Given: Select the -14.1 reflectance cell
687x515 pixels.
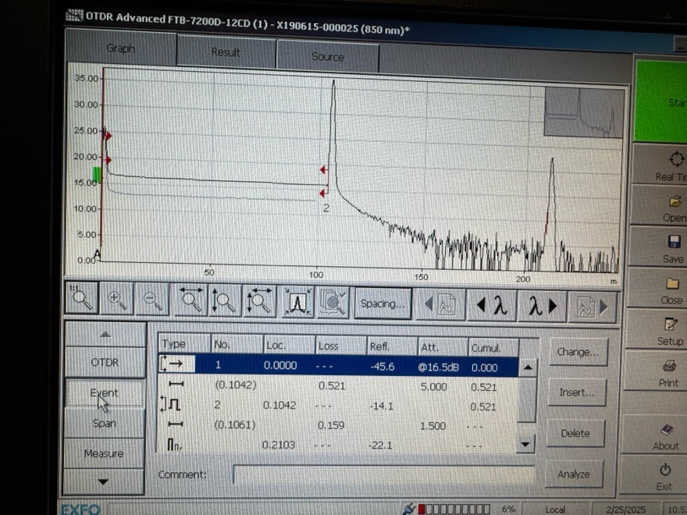Looking at the screenshot, I should click(x=382, y=406).
